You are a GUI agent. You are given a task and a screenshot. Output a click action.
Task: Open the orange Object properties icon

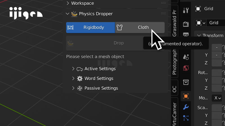click(x=186, y=96)
